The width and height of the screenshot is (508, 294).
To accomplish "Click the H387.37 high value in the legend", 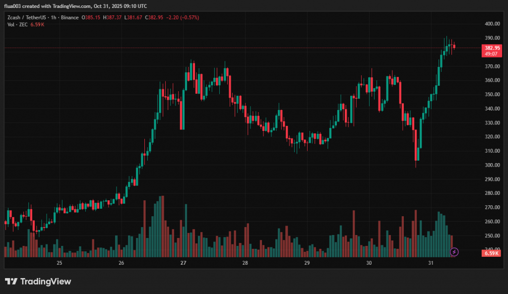I will [115, 17].
